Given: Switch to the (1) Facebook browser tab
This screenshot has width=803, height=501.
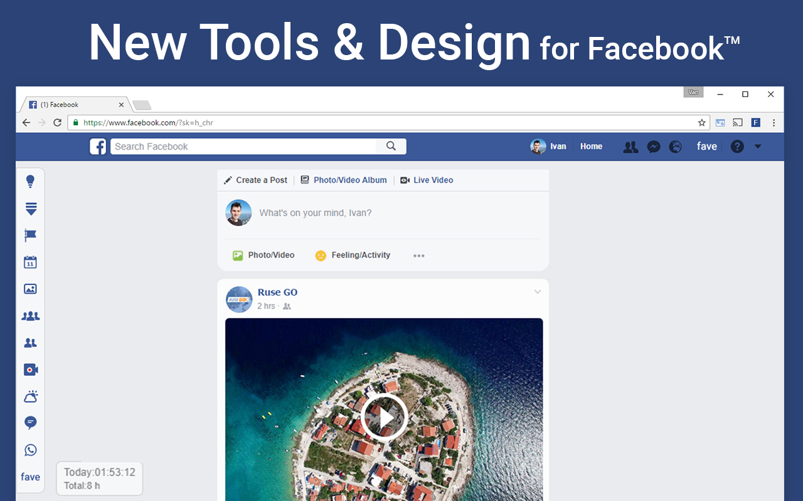Looking at the screenshot, I should pyautogui.click(x=75, y=105).
